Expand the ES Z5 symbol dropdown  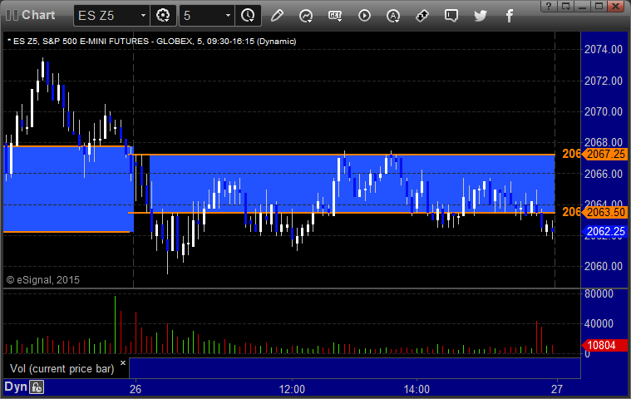tap(143, 16)
